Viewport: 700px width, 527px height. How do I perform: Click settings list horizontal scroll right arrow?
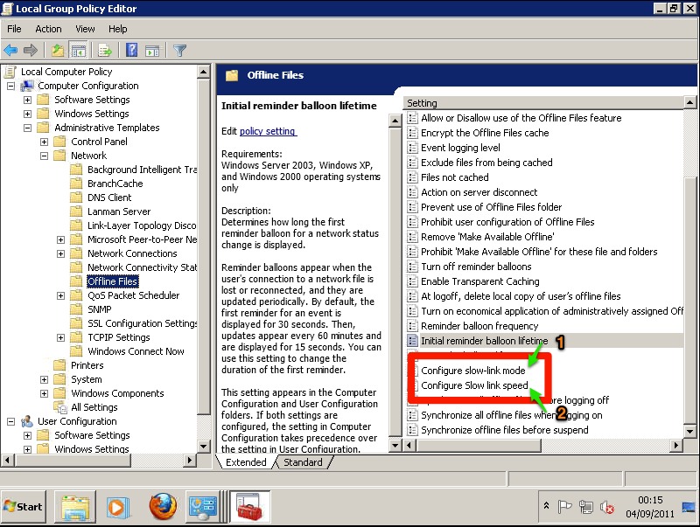tap(676, 445)
